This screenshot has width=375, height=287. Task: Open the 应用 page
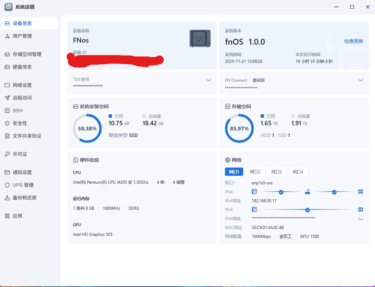coord(30,216)
